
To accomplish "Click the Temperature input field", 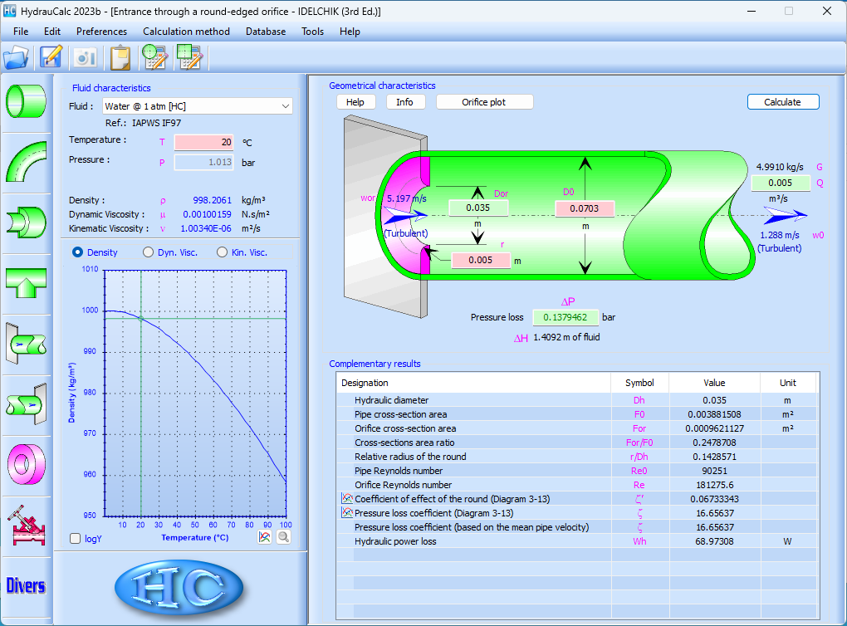I will point(203,142).
